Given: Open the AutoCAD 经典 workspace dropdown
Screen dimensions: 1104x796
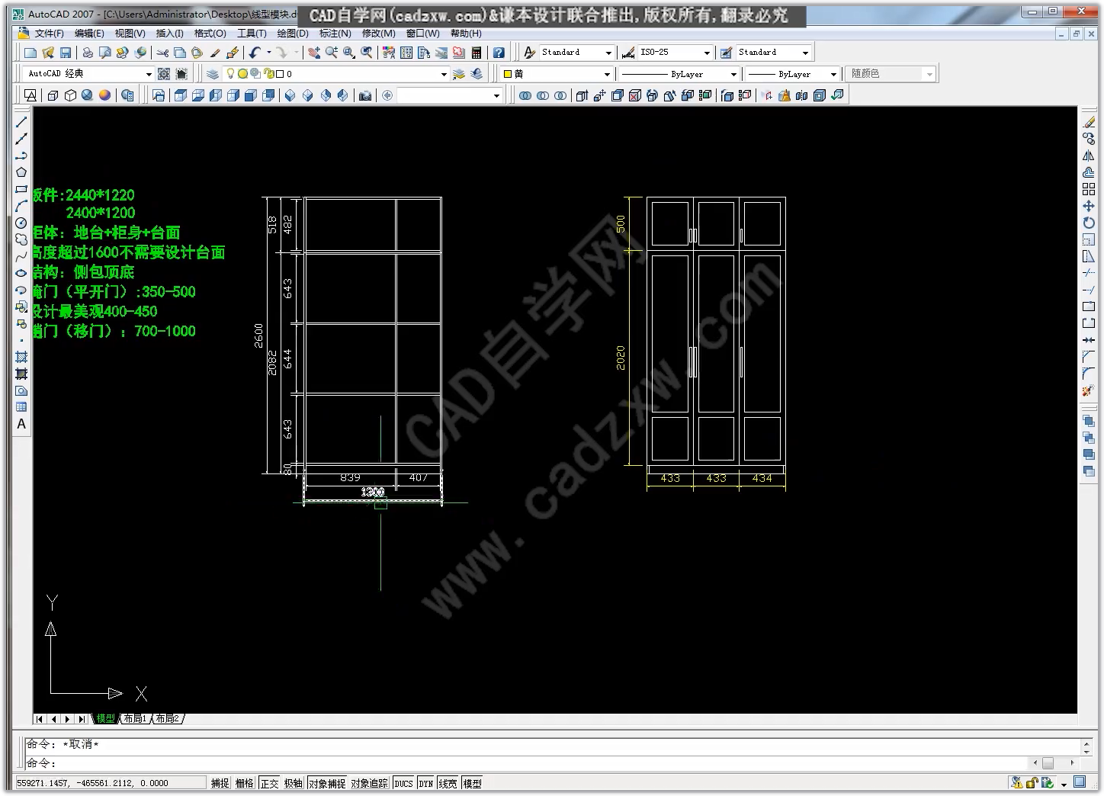Looking at the screenshot, I should point(149,74).
